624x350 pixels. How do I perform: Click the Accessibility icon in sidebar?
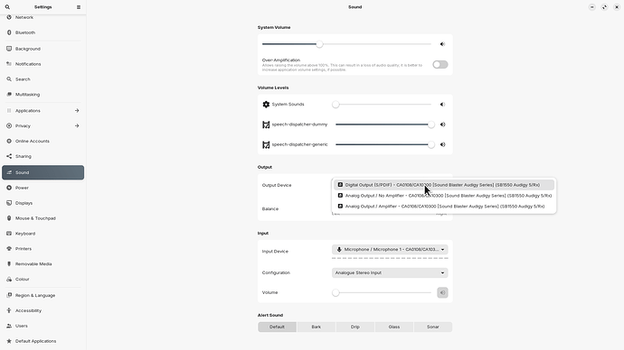click(x=9, y=310)
